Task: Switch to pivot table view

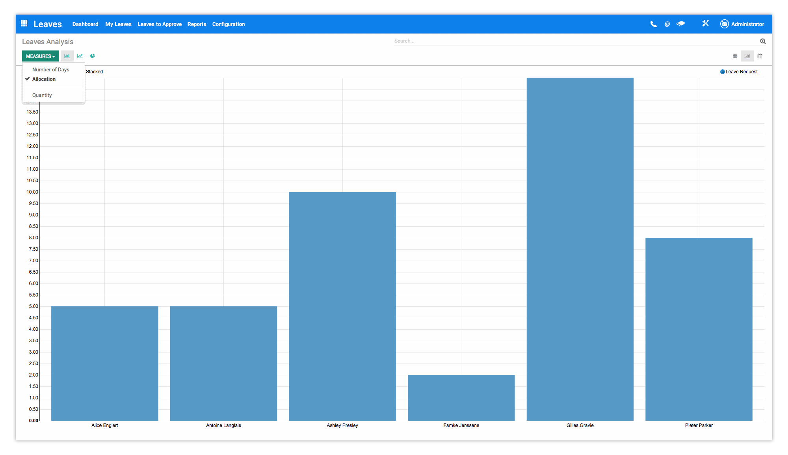Action: (735, 56)
